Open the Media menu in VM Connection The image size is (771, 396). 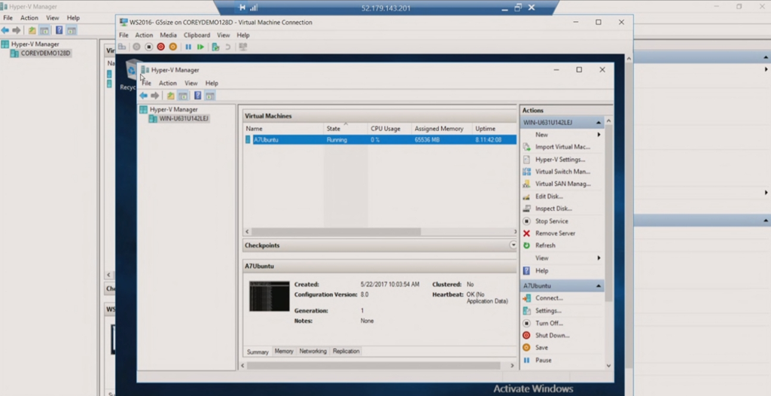(168, 35)
